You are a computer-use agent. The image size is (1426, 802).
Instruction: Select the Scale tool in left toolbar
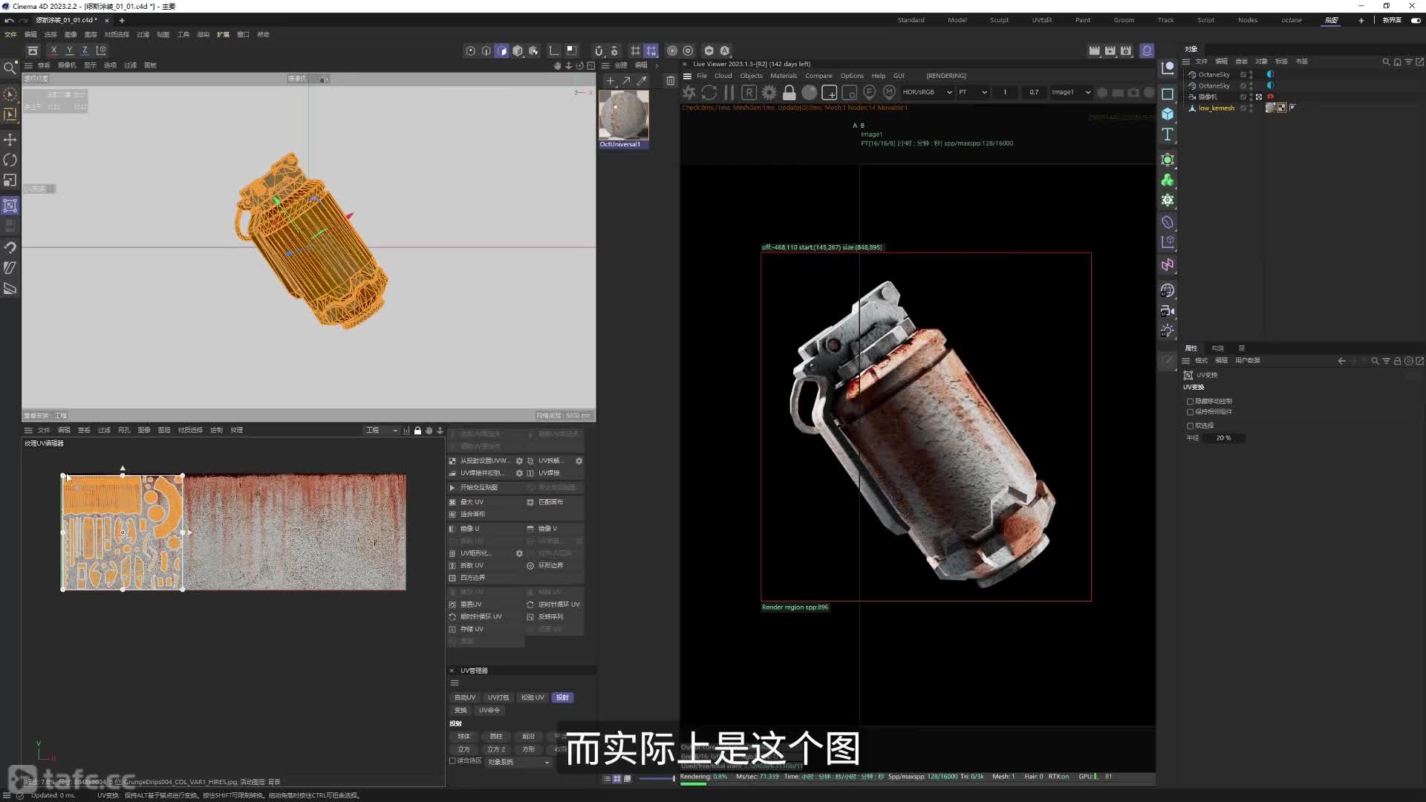(10, 180)
